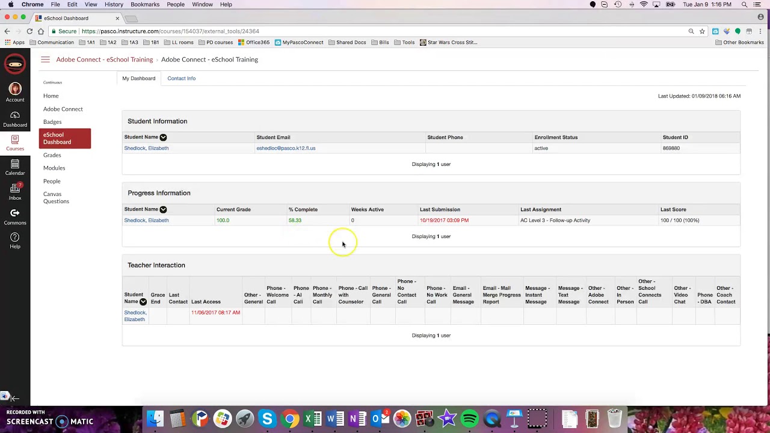Viewport: 770px width, 433px height.
Task: Open the People menu in menu bar
Action: pos(176,4)
